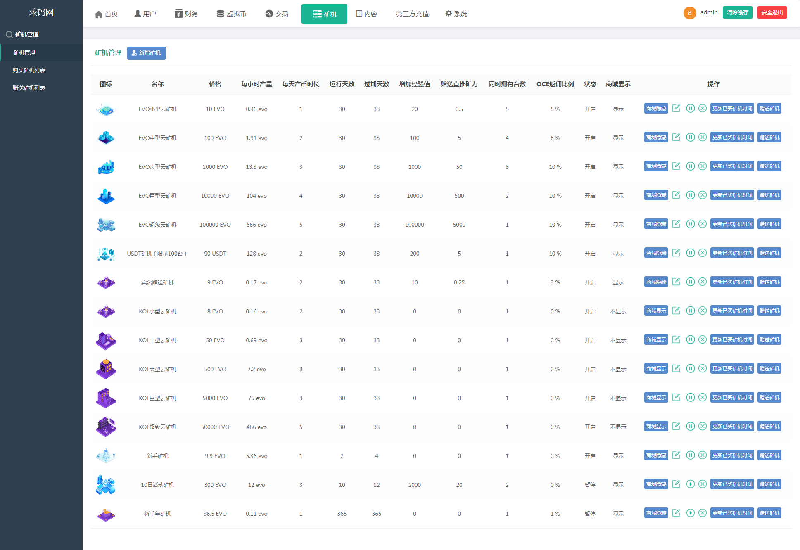Delete the KOL小型云矿机 row
The width and height of the screenshot is (800, 550).
point(703,311)
